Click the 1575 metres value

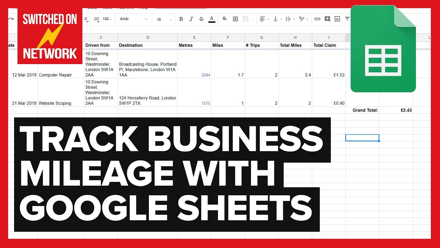[x=206, y=103]
